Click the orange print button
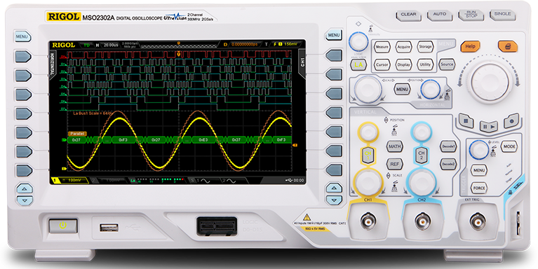This screenshot has width=538, height=269. [x=507, y=46]
